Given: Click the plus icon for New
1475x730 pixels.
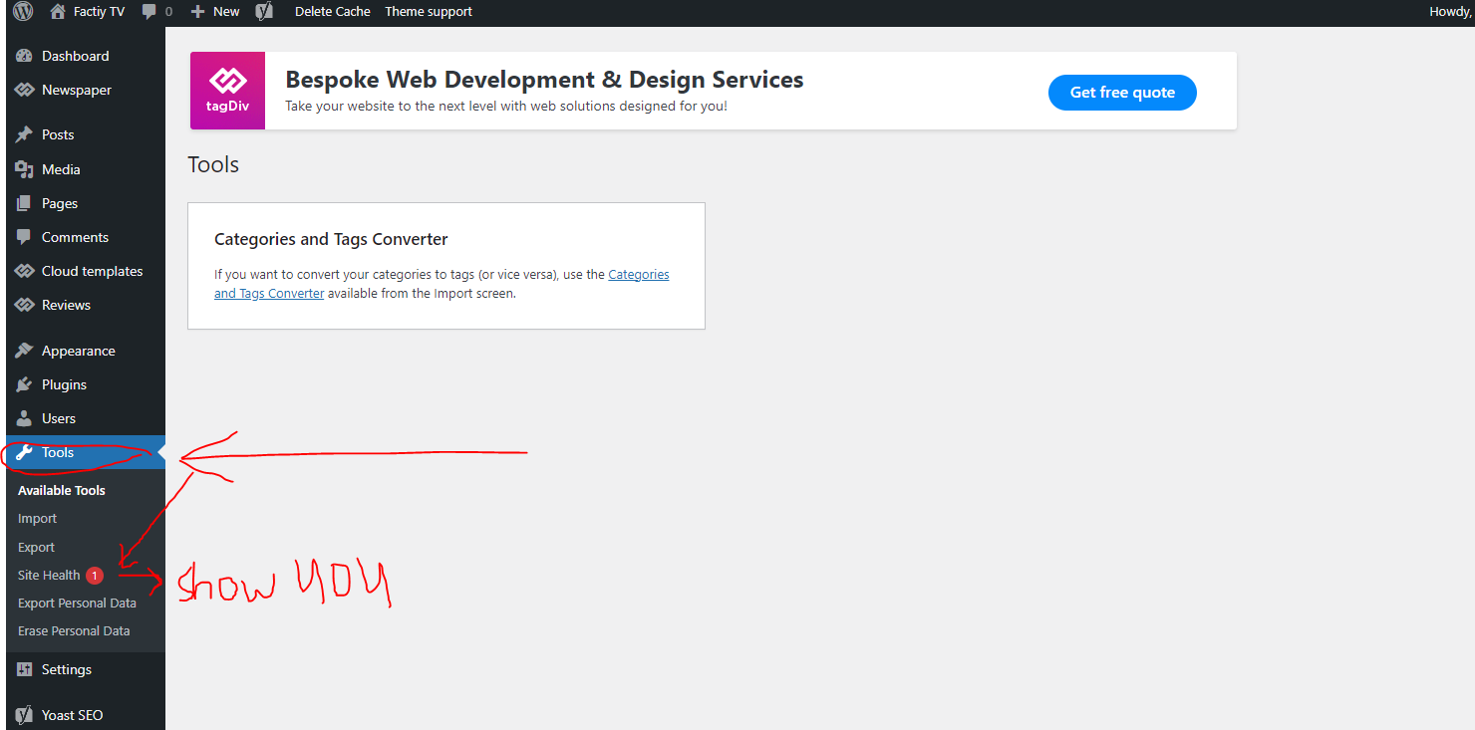Looking at the screenshot, I should pos(197,12).
